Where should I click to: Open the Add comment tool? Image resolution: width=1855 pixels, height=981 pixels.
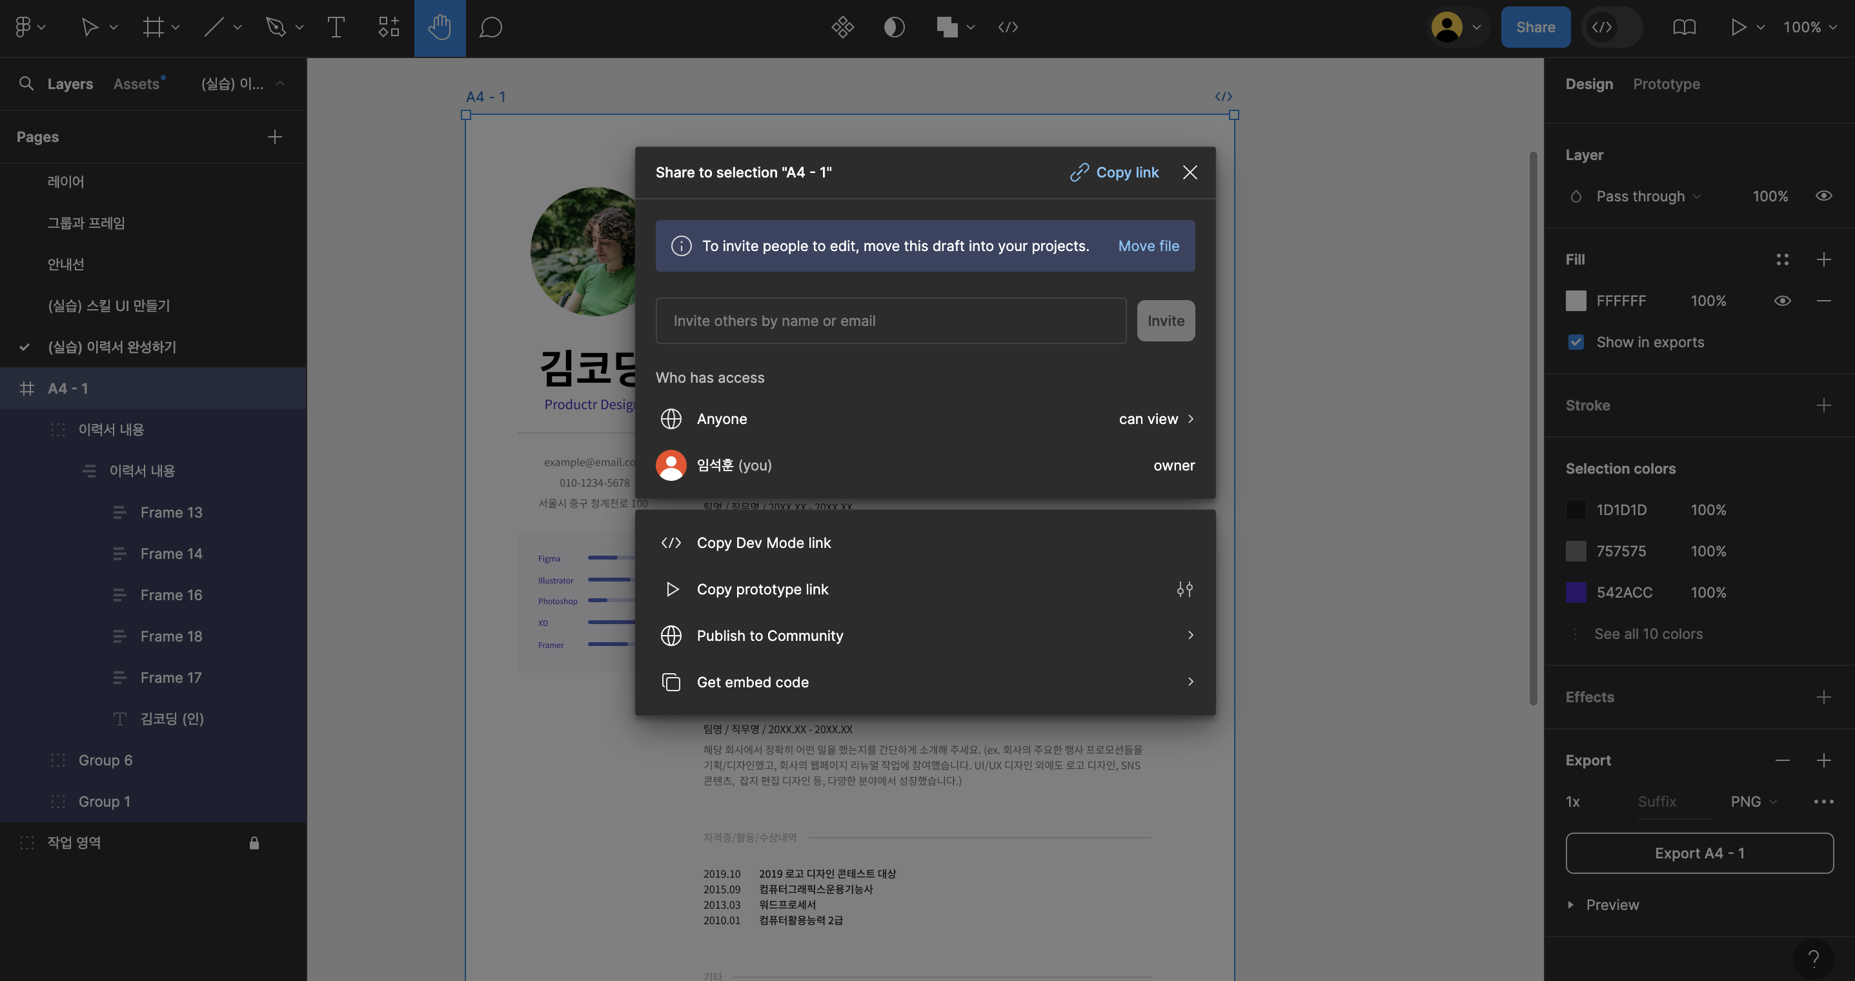coord(491,27)
